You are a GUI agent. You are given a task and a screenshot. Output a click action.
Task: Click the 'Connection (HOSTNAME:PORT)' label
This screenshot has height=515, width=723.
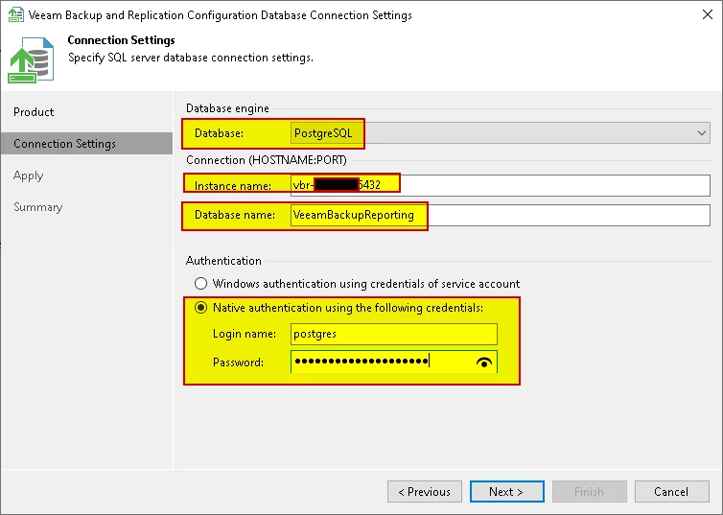(x=266, y=160)
